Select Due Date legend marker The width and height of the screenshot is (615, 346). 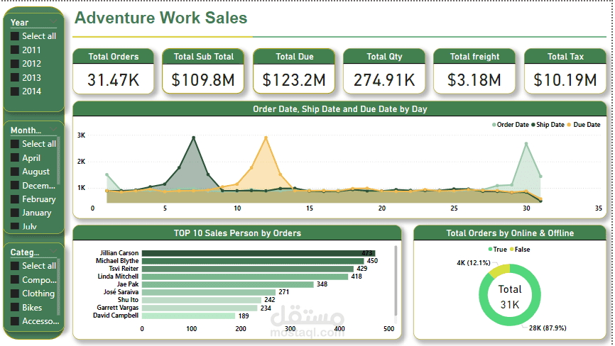point(569,125)
